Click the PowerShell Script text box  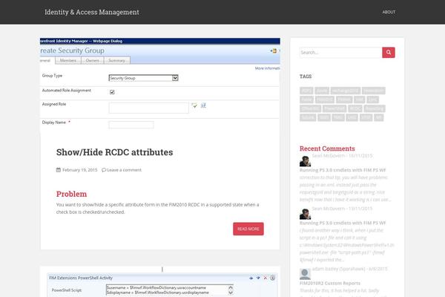170,290
